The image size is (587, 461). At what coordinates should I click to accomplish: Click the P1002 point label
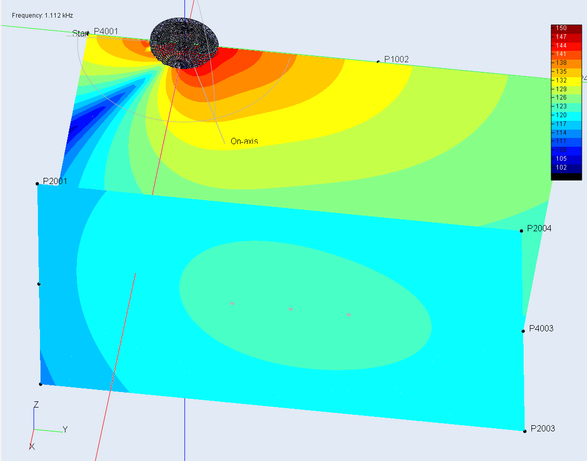tap(396, 60)
